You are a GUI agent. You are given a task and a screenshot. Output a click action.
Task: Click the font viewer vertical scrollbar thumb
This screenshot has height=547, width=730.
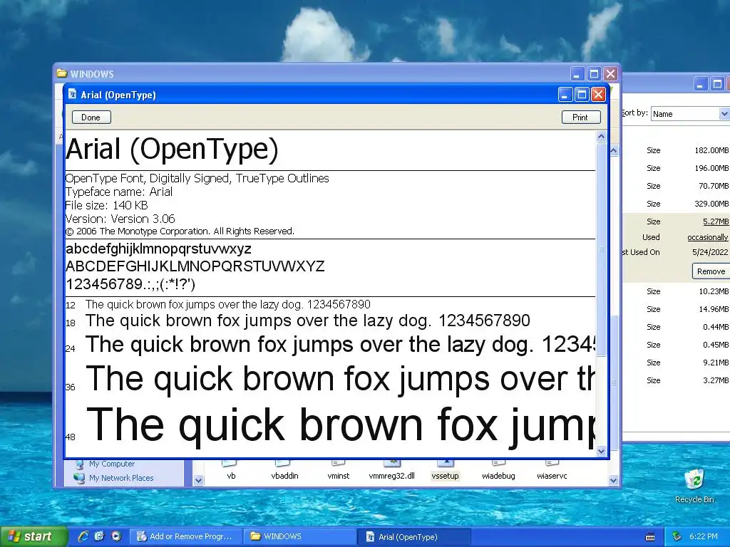click(x=601, y=249)
